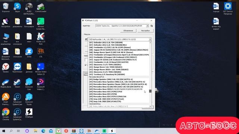Select [45] Dodge Sprinter (906) 3.0L CDI

pyautogui.click(x=111, y=79)
